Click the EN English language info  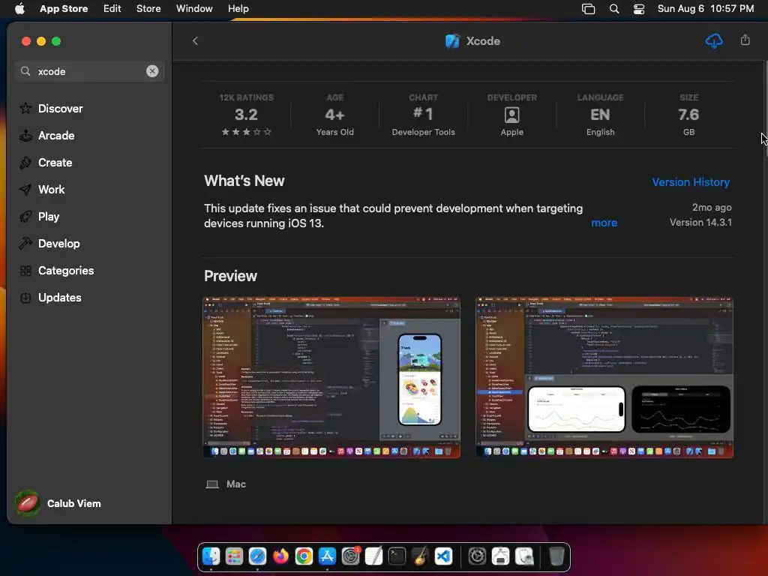click(x=600, y=115)
